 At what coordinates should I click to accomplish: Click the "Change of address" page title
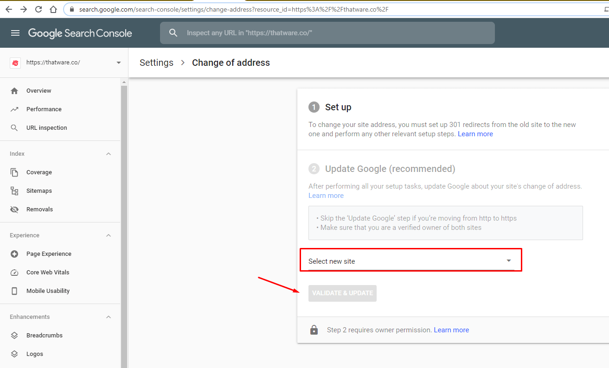click(x=231, y=63)
